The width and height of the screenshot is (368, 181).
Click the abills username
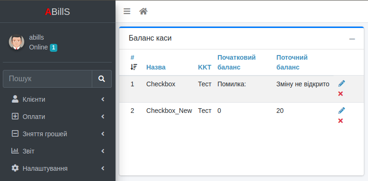click(36, 37)
